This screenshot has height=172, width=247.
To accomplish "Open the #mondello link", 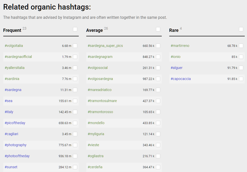I will pyautogui.click(x=96, y=123).
